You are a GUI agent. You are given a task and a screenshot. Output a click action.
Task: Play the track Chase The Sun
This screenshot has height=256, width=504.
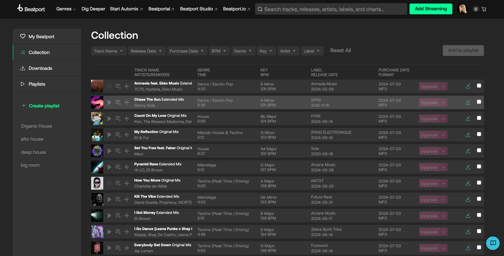point(109,102)
